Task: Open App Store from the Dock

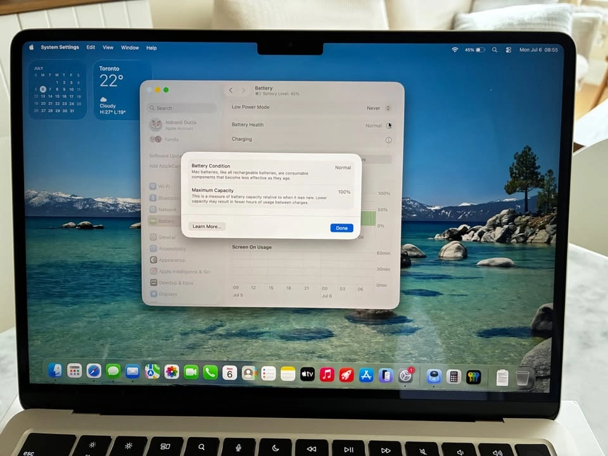Action: [366, 376]
